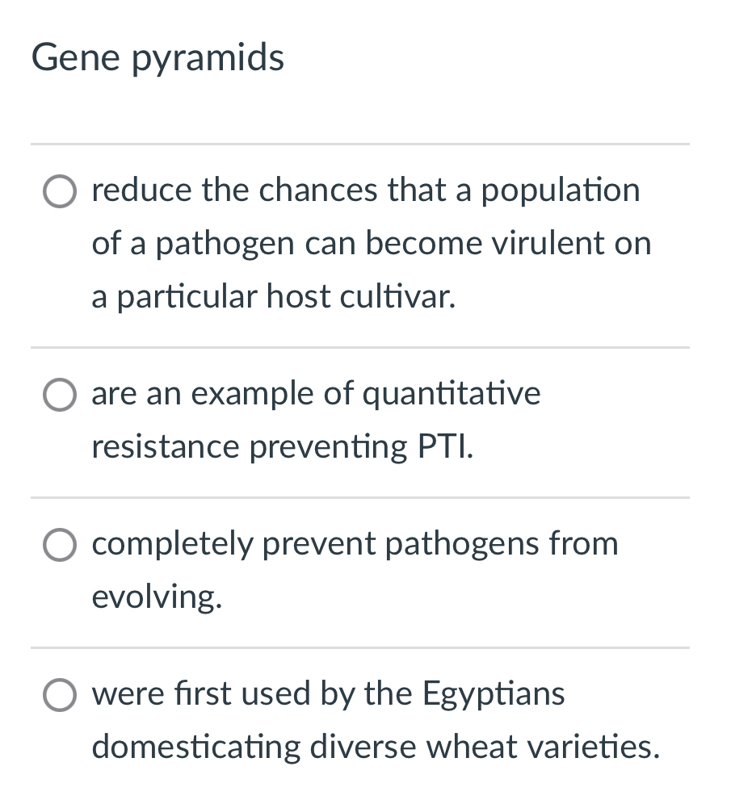Click the 'Gene pyramids' question heading

point(158,57)
